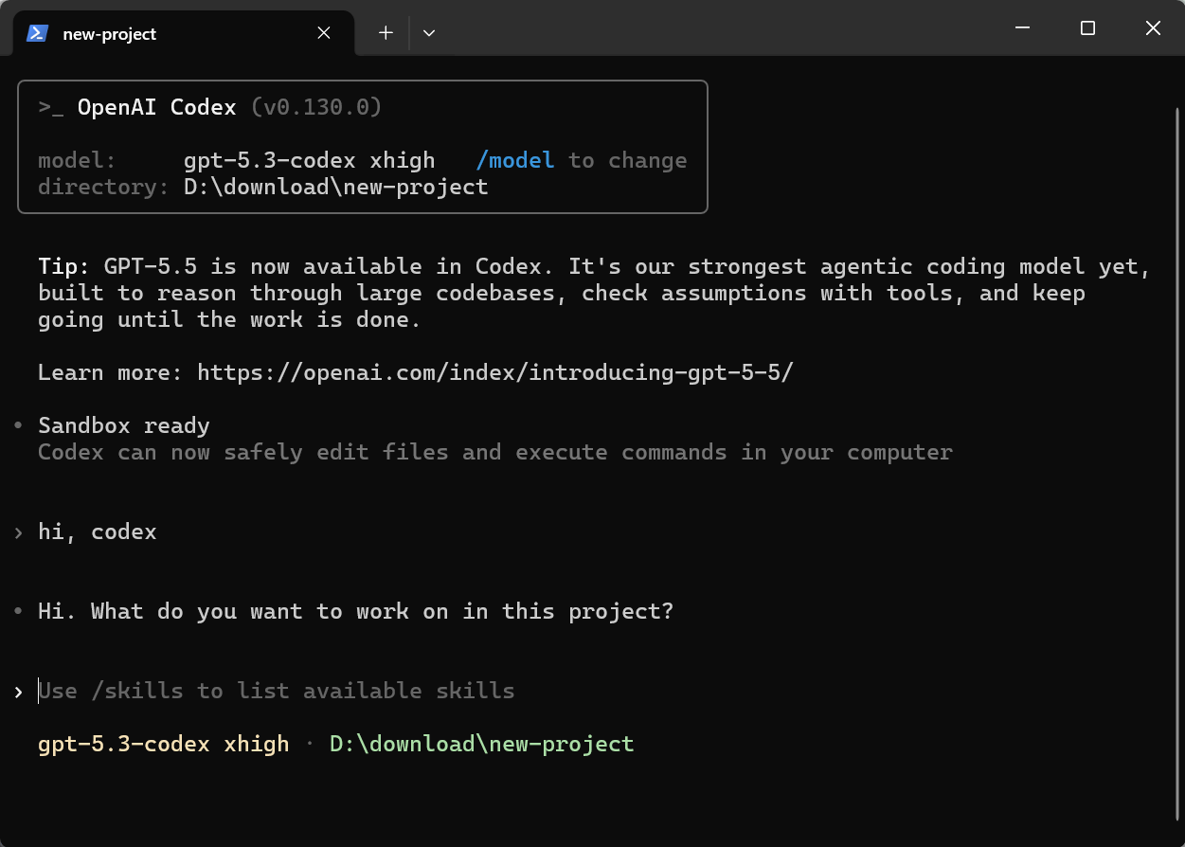Open a new tab with plus button
The image size is (1185, 847).
(386, 33)
